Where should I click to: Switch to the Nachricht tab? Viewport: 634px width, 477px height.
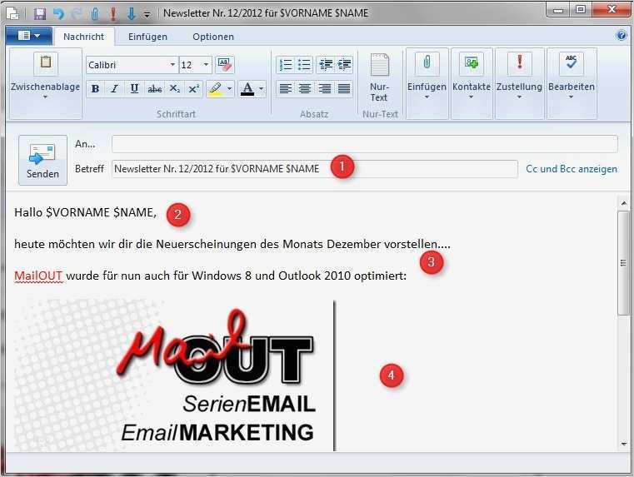tap(83, 37)
